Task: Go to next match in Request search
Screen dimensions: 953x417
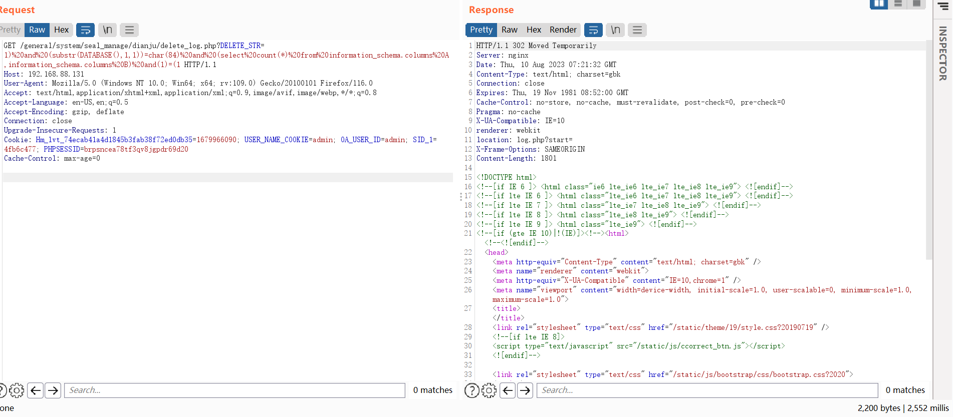Action: pyautogui.click(x=53, y=390)
